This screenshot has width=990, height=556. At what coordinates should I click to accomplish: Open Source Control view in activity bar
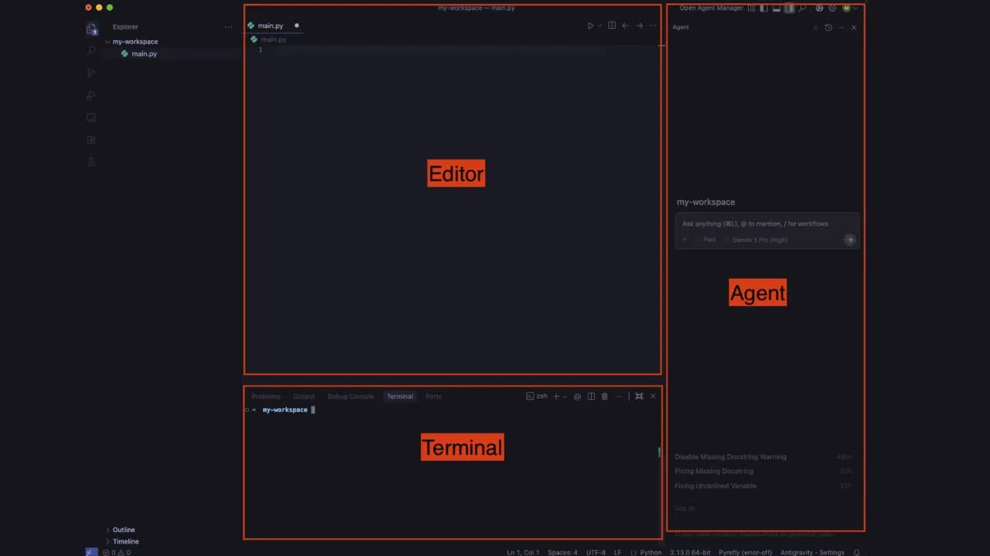[x=91, y=73]
